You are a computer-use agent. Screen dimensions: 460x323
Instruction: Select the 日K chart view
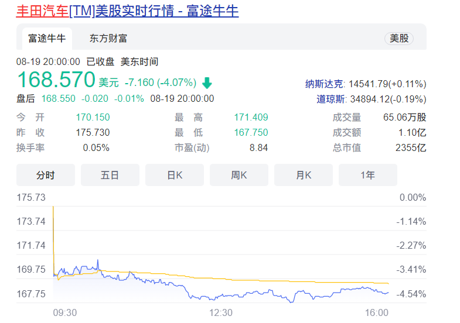175,175
